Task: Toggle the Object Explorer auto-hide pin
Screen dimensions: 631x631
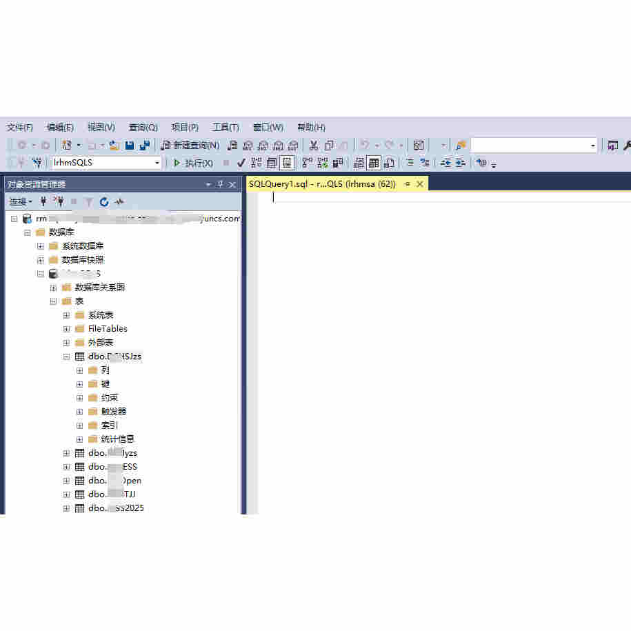Action: tap(220, 184)
